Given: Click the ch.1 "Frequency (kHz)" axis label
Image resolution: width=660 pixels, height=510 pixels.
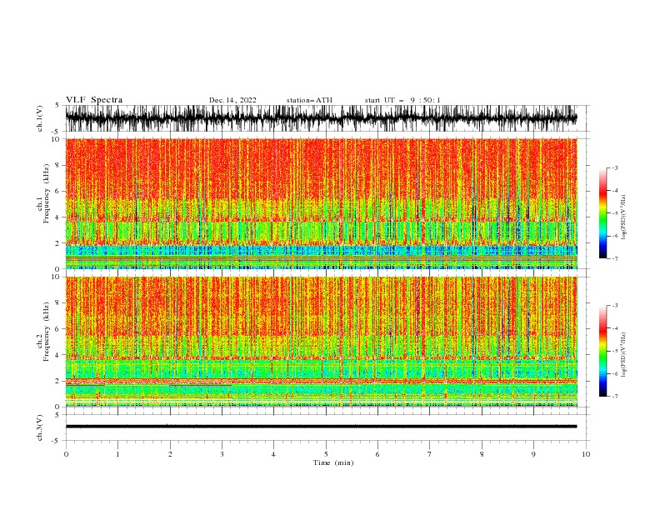Looking at the screenshot, I should pos(47,193).
